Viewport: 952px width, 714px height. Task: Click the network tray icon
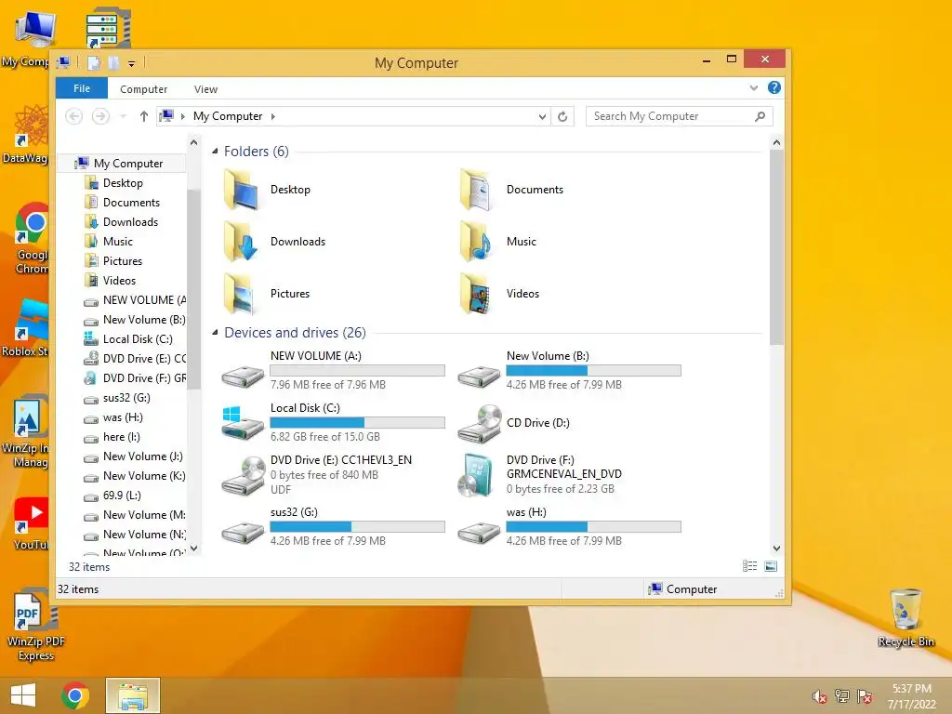pyautogui.click(x=842, y=696)
